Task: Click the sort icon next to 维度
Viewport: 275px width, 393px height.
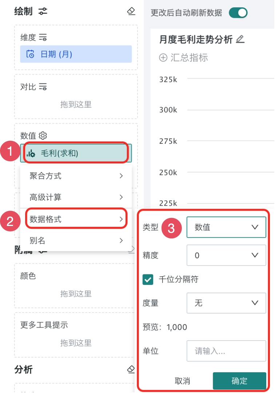Action: [43, 37]
